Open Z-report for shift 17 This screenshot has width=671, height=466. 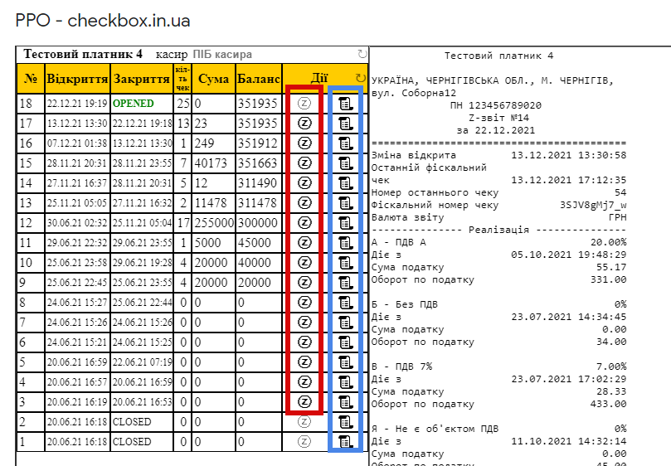[304, 124]
